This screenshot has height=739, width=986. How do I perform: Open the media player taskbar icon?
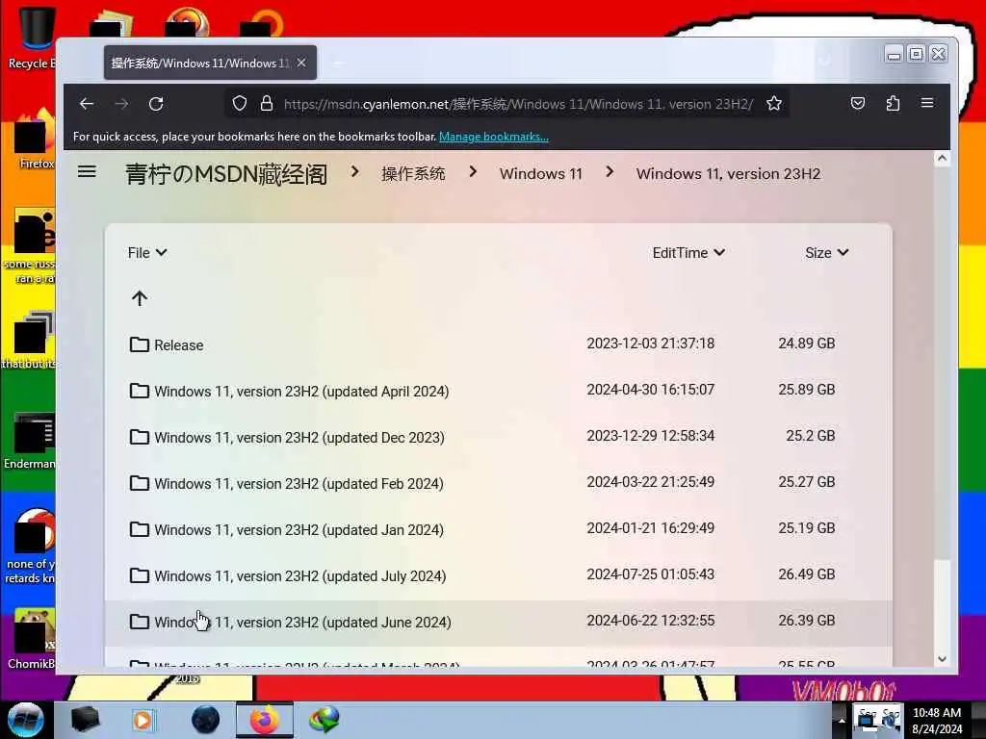coord(143,720)
